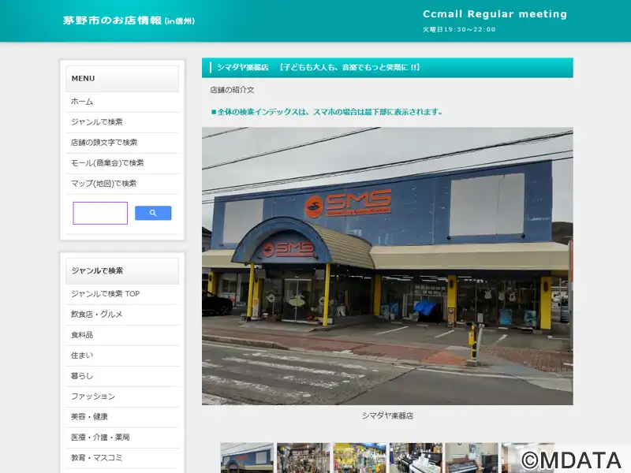
Task: Open the ホーム menu link
Action: (82, 102)
